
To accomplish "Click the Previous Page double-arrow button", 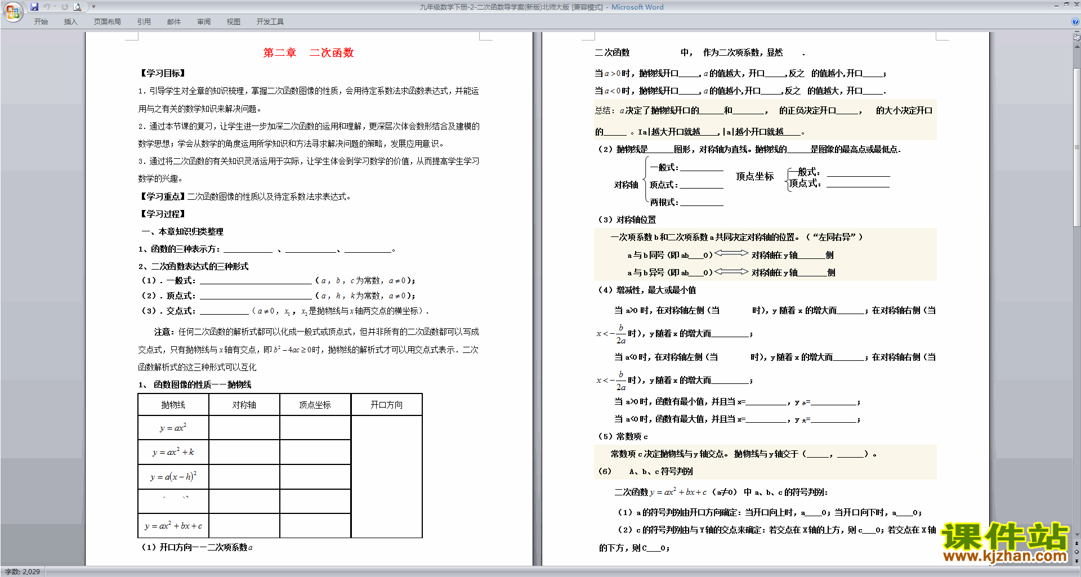I will (x=1076, y=544).
